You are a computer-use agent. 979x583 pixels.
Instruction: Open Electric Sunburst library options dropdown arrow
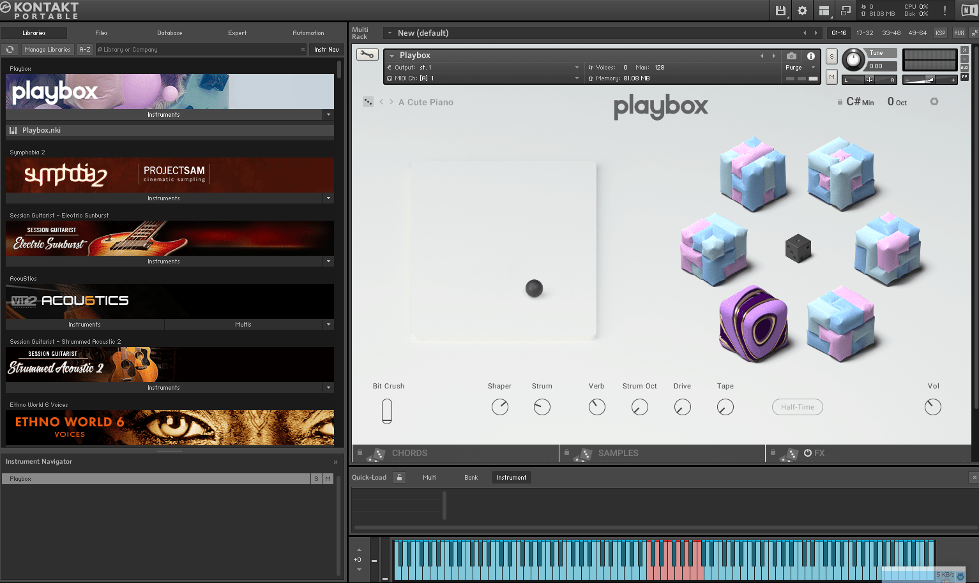point(329,262)
